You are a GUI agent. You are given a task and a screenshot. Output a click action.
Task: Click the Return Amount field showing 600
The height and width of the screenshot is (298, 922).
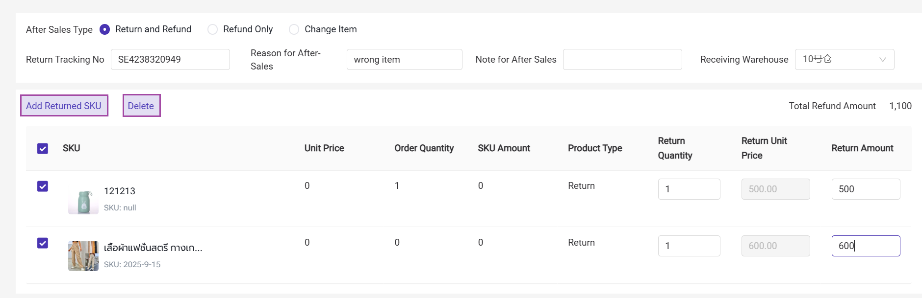click(x=865, y=246)
